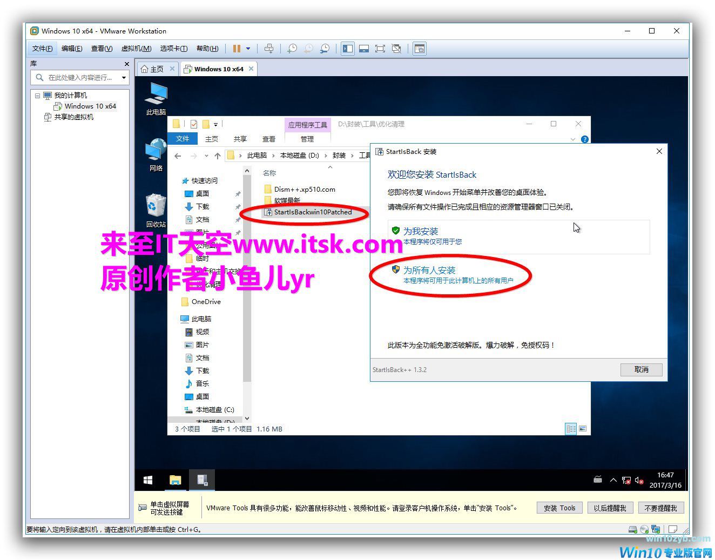Screen dimensions: 715x560
Task: Go up one folder level in Explorer
Action: [x=218, y=156]
